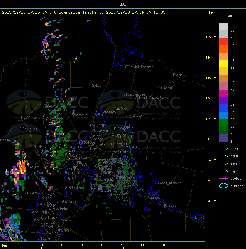Image resolution: width=246 pixels, height=249 pixels.
Task: Select the bright green swatch in the dBZ scale
Action: point(224,123)
